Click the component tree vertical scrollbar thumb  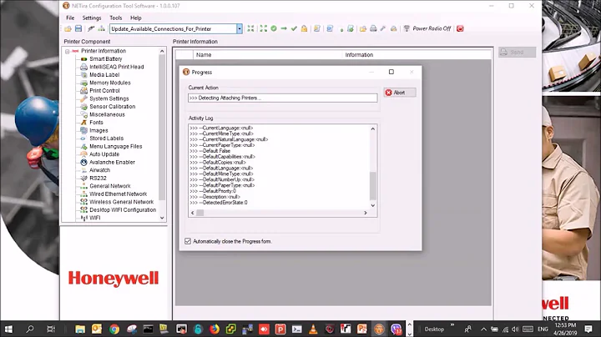pyautogui.click(x=162, y=127)
